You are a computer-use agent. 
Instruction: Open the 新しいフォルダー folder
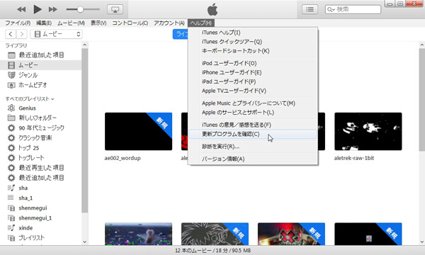pos(40,118)
